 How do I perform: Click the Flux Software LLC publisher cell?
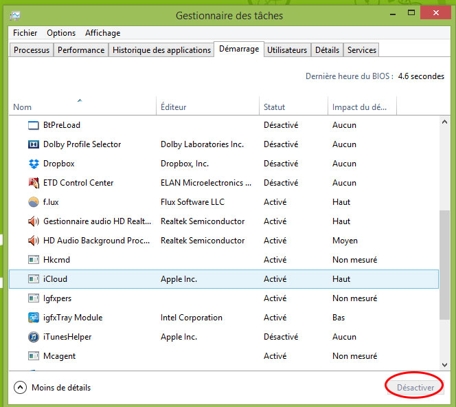[192, 202]
